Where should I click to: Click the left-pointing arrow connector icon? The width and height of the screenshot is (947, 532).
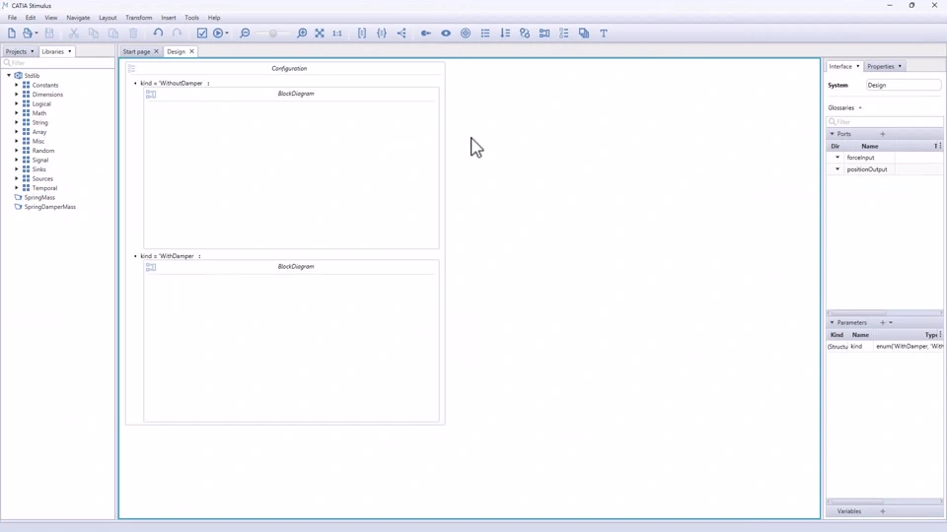pos(426,33)
